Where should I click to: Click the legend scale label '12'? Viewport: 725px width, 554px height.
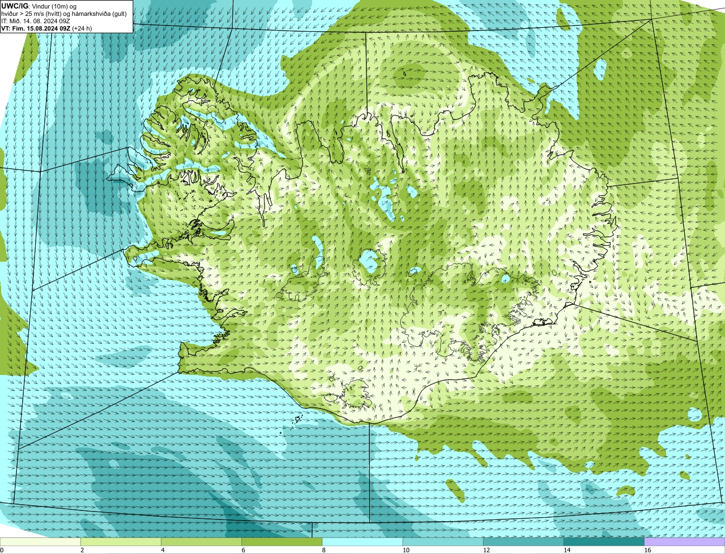487,550
